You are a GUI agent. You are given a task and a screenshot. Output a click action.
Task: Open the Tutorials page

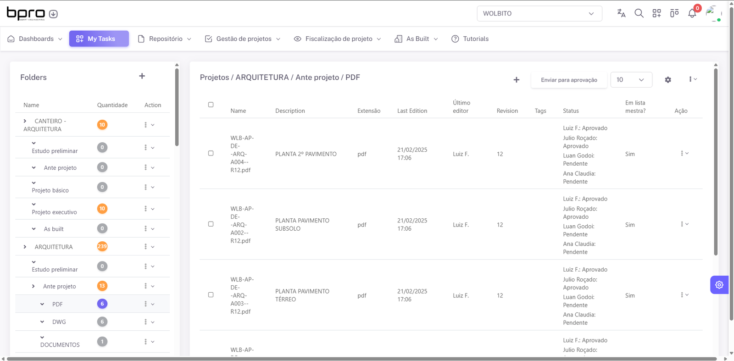470,39
